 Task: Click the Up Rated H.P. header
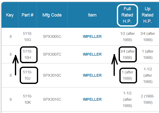coord(148,15)
